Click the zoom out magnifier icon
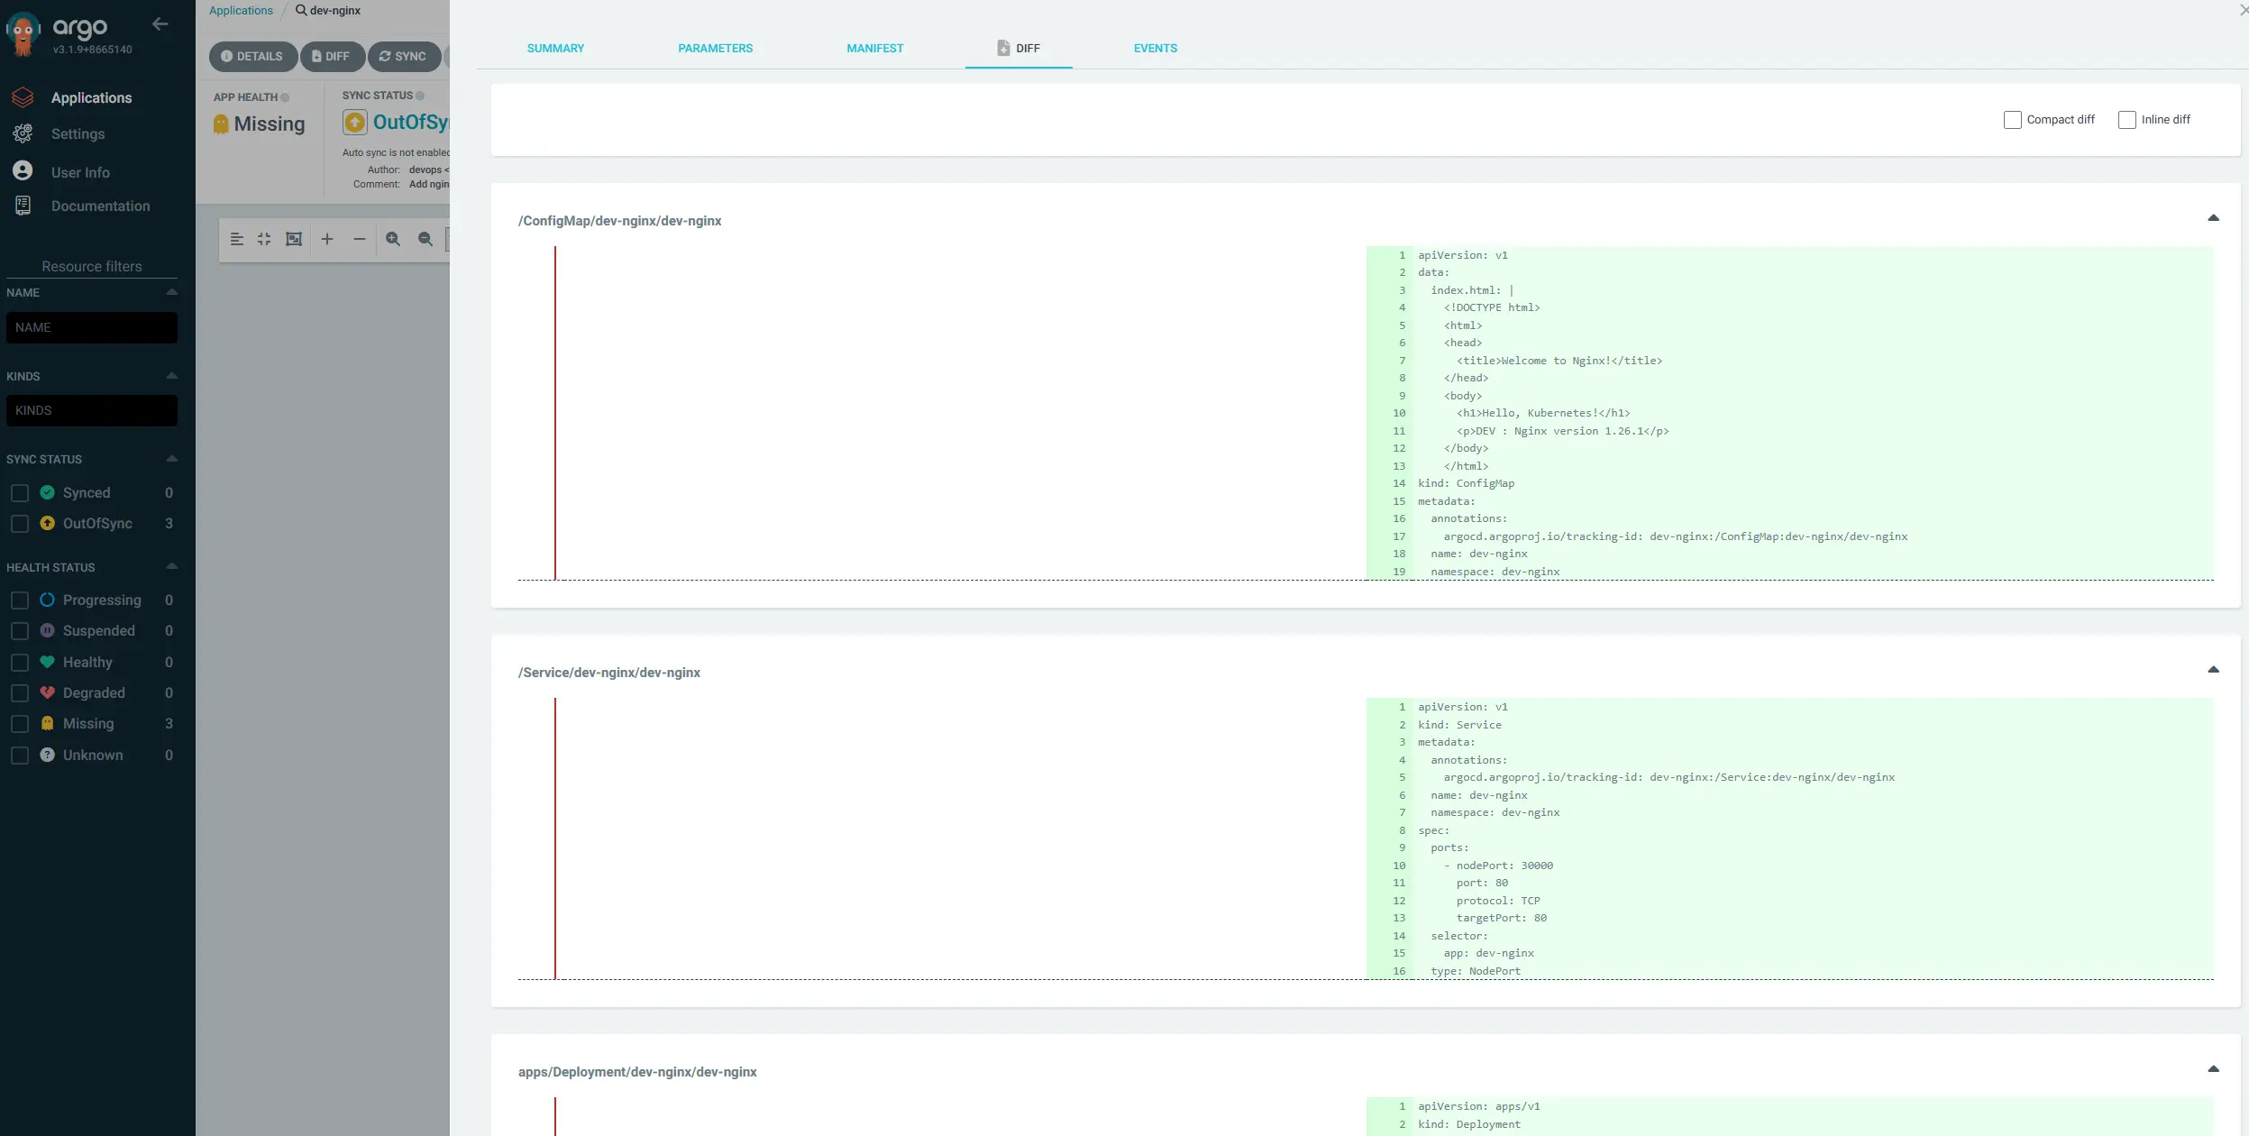This screenshot has height=1136, width=2249. point(425,239)
